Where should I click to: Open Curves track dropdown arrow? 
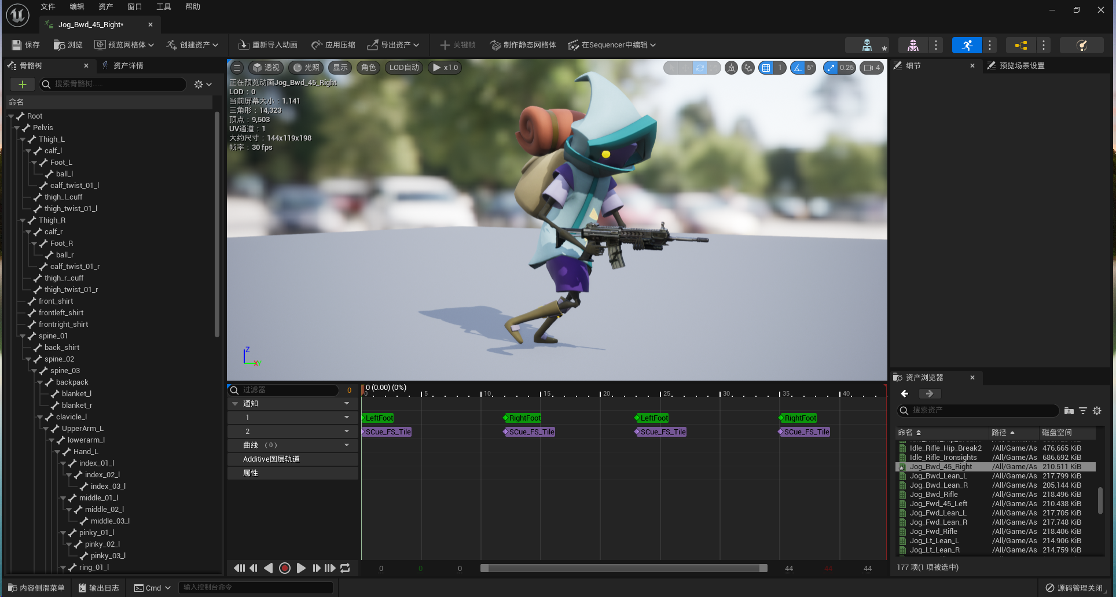coord(347,445)
